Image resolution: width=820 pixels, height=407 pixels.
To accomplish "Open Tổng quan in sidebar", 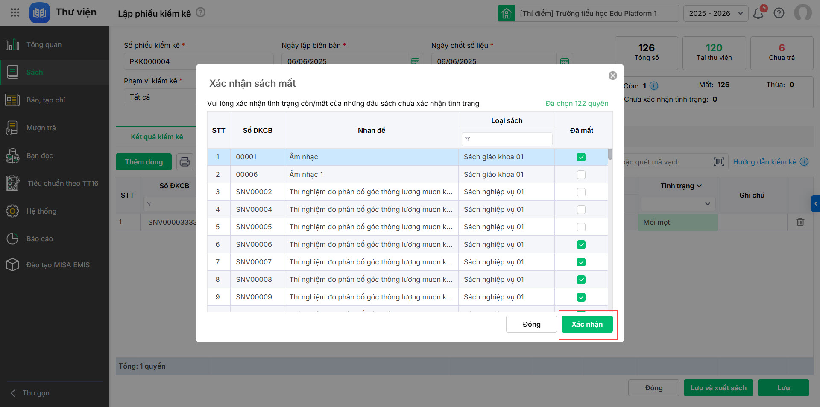I will (x=55, y=44).
